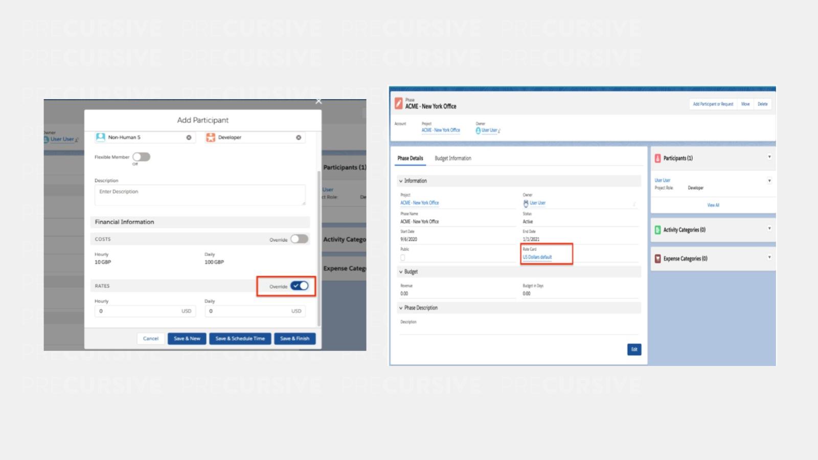Click the Expense Categories panel icon

(x=657, y=259)
